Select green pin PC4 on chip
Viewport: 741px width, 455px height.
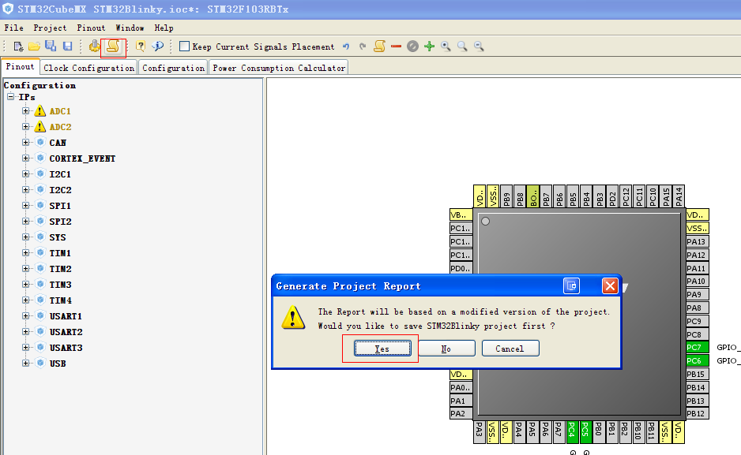pyautogui.click(x=572, y=432)
